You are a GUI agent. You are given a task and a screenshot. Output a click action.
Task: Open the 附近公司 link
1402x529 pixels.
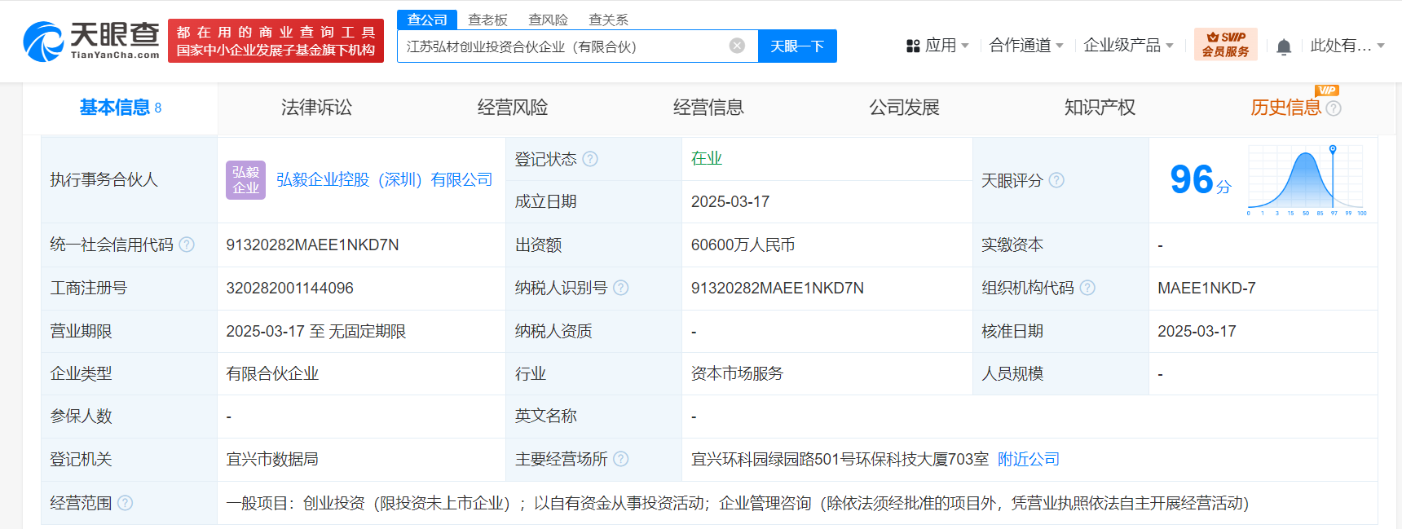[1029, 459]
